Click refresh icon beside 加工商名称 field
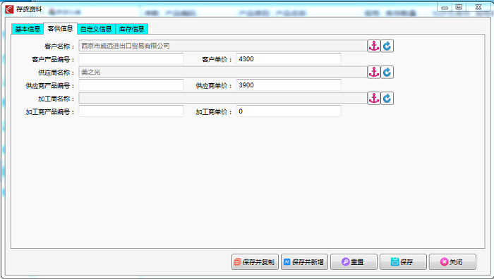Screen dimensions: 494x279 (x=387, y=98)
